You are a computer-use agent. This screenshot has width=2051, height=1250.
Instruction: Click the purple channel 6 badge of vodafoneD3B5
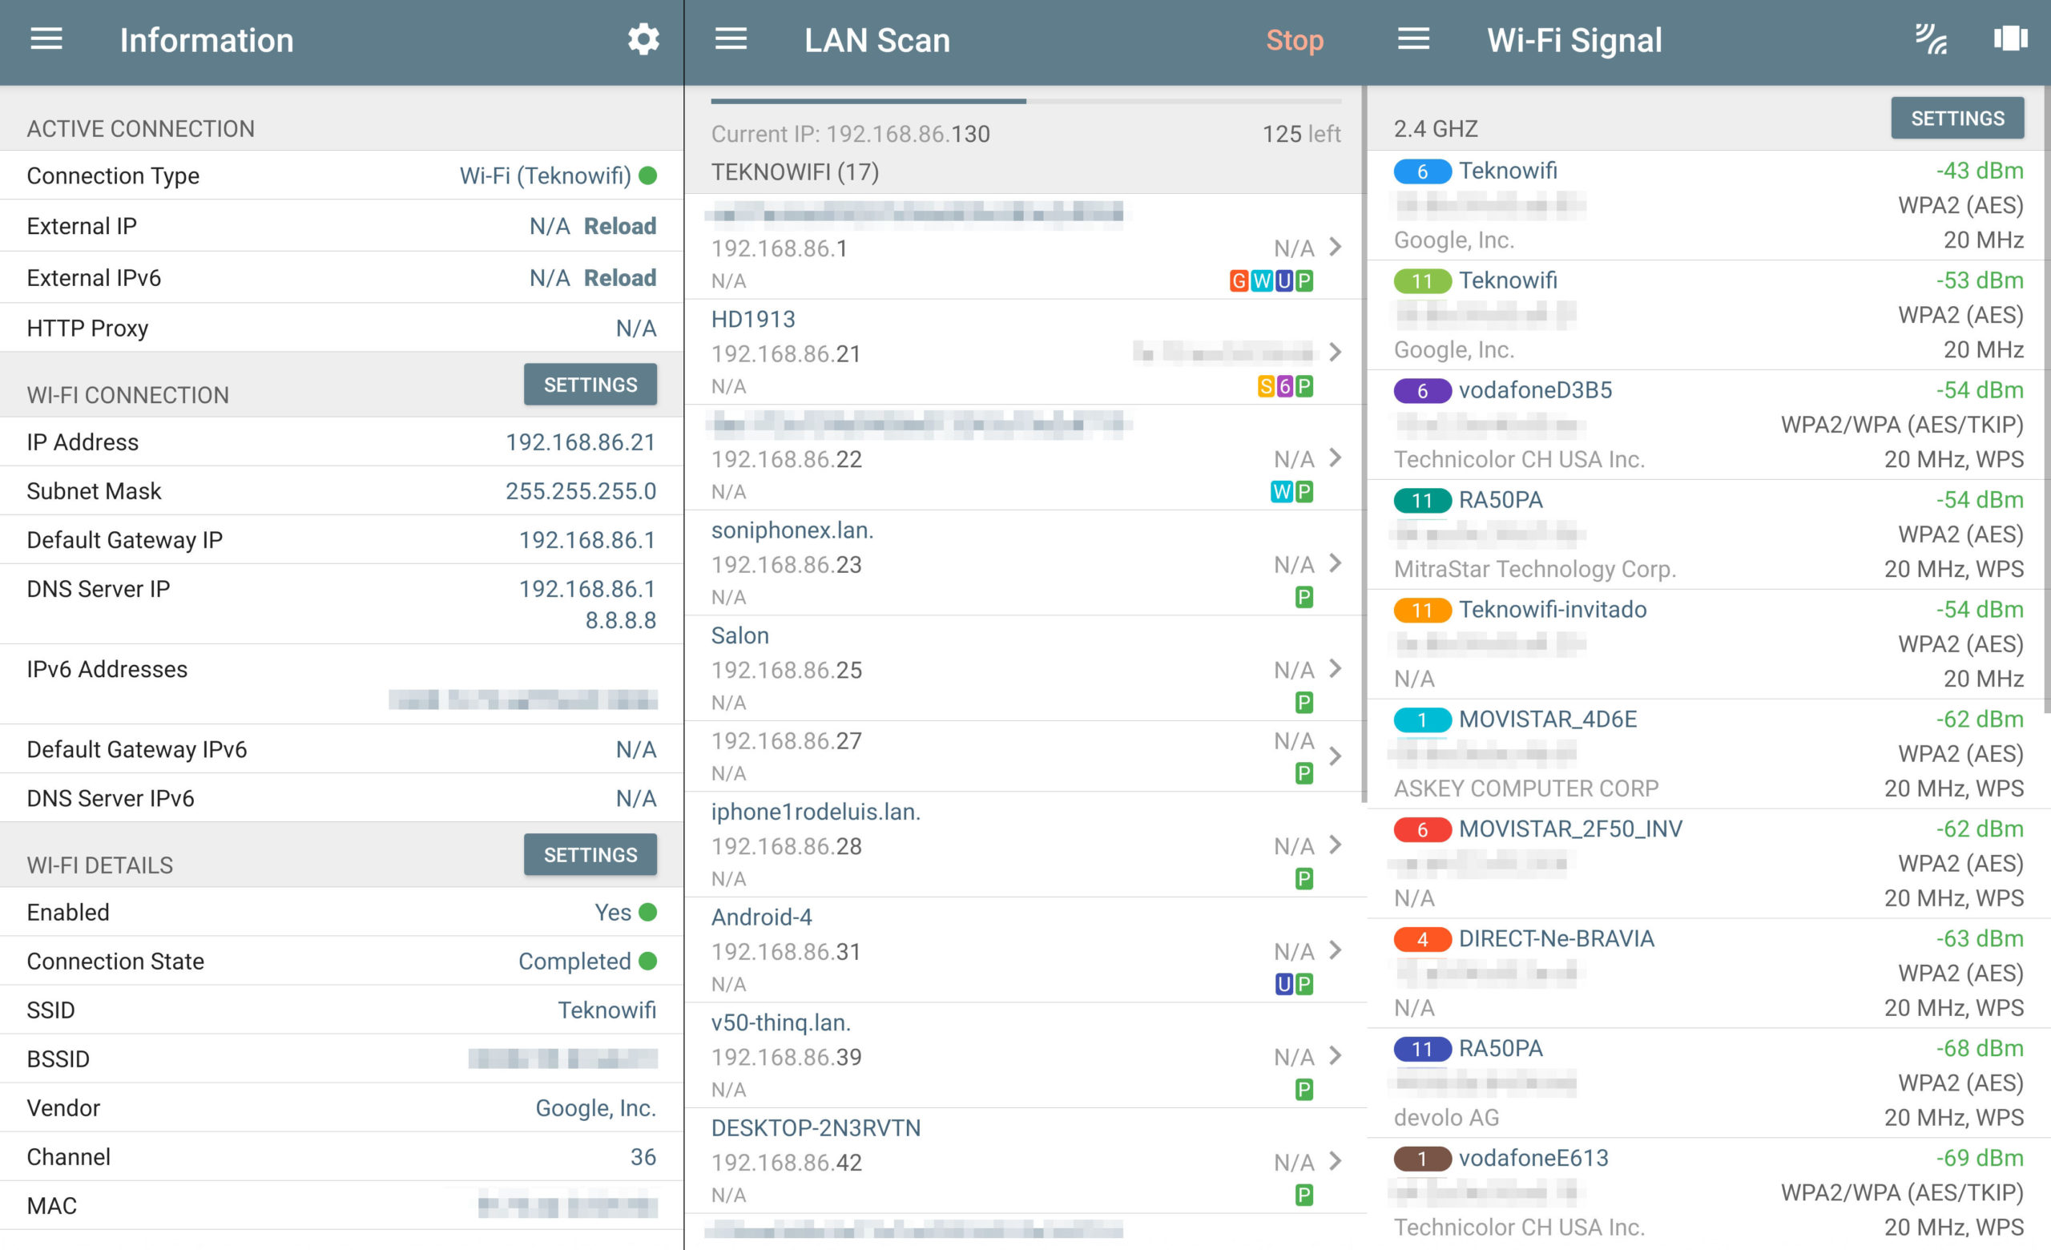[x=1423, y=391]
